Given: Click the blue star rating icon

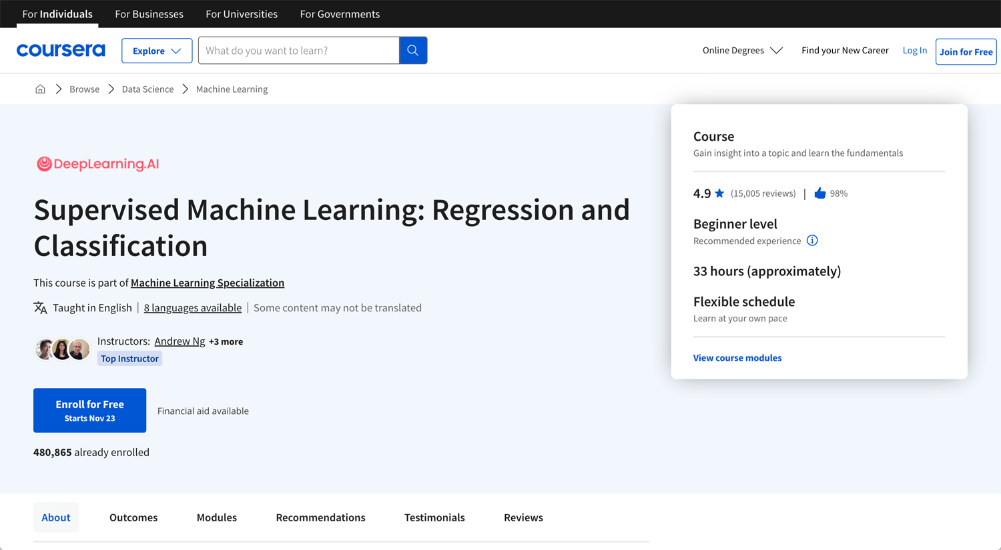Looking at the screenshot, I should 719,193.
